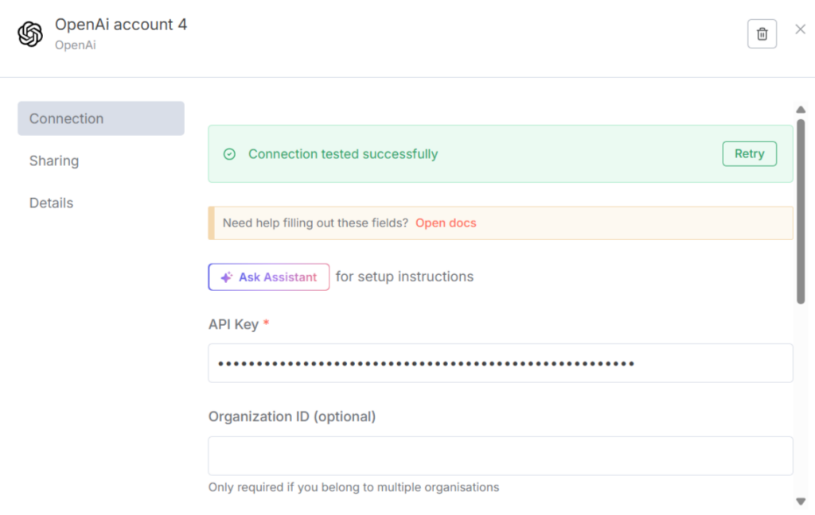This screenshot has height=515, width=815.
Task: Click the "API Key" field label
Action: pos(233,324)
